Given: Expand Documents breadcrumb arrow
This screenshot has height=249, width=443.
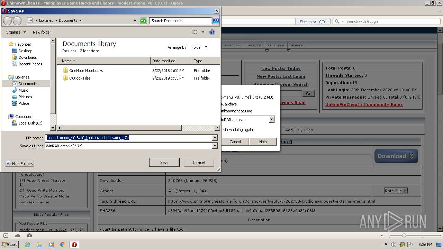Looking at the screenshot, I should pyautogui.click(x=80, y=21).
